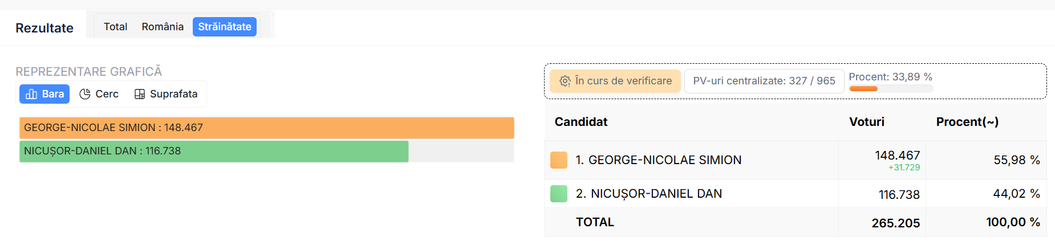This screenshot has height=249, width=1055.
Task: Click the bar chart icon on Bara
Action: (31, 94)
